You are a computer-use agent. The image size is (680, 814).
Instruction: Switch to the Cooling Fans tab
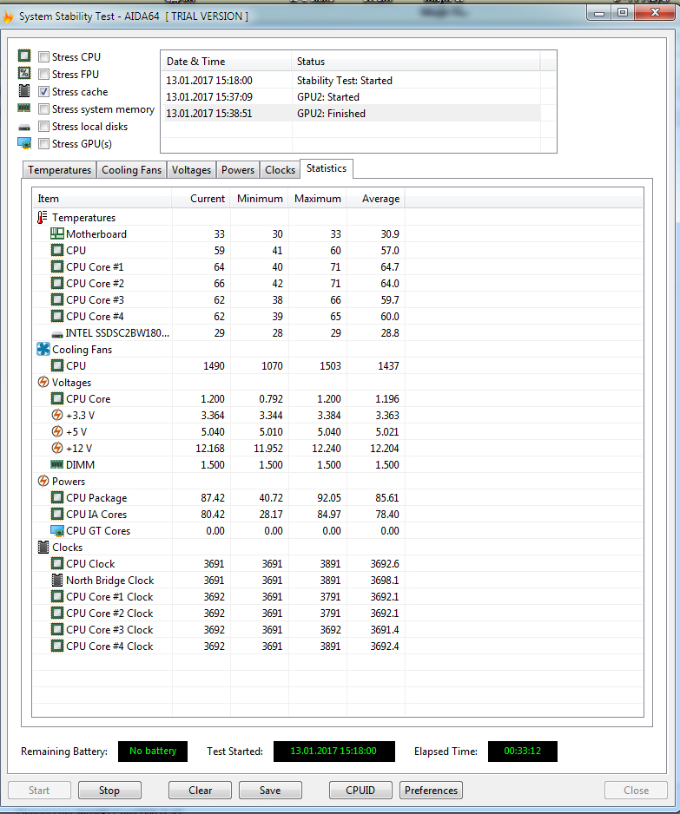pos(131,170)
